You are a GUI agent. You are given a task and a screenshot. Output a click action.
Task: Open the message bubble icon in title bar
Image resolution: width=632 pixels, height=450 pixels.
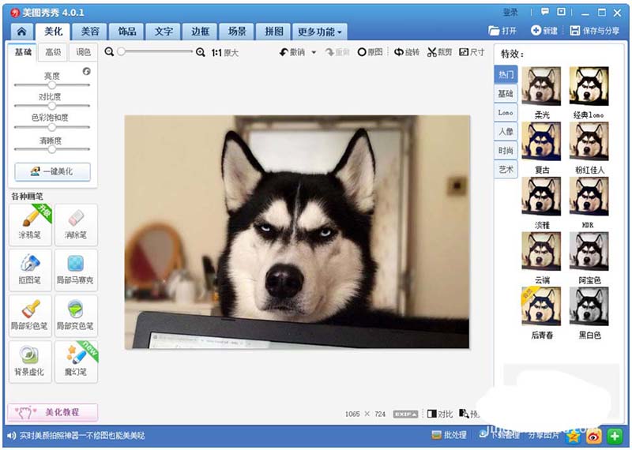click(545, 12)
